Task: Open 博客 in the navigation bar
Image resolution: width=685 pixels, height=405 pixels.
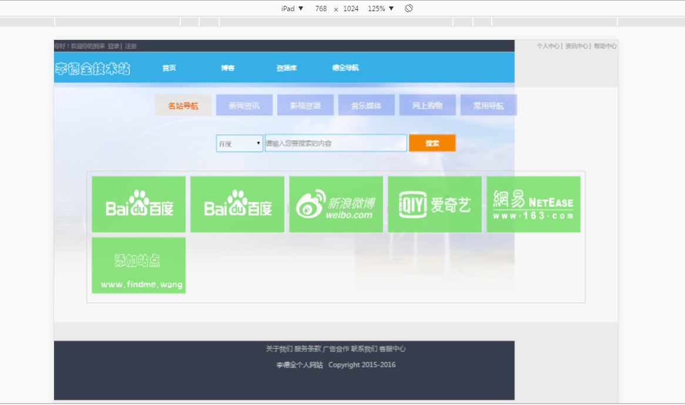Action: [x=227, y=67]
